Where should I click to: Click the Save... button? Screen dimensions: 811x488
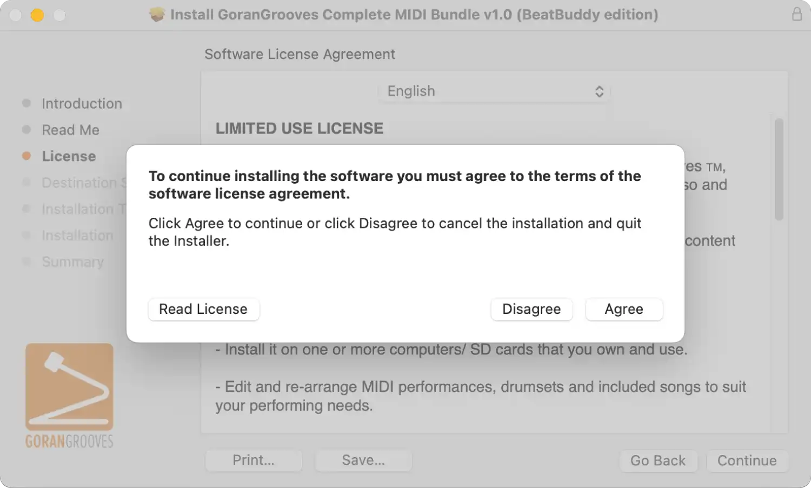point(363,460)
